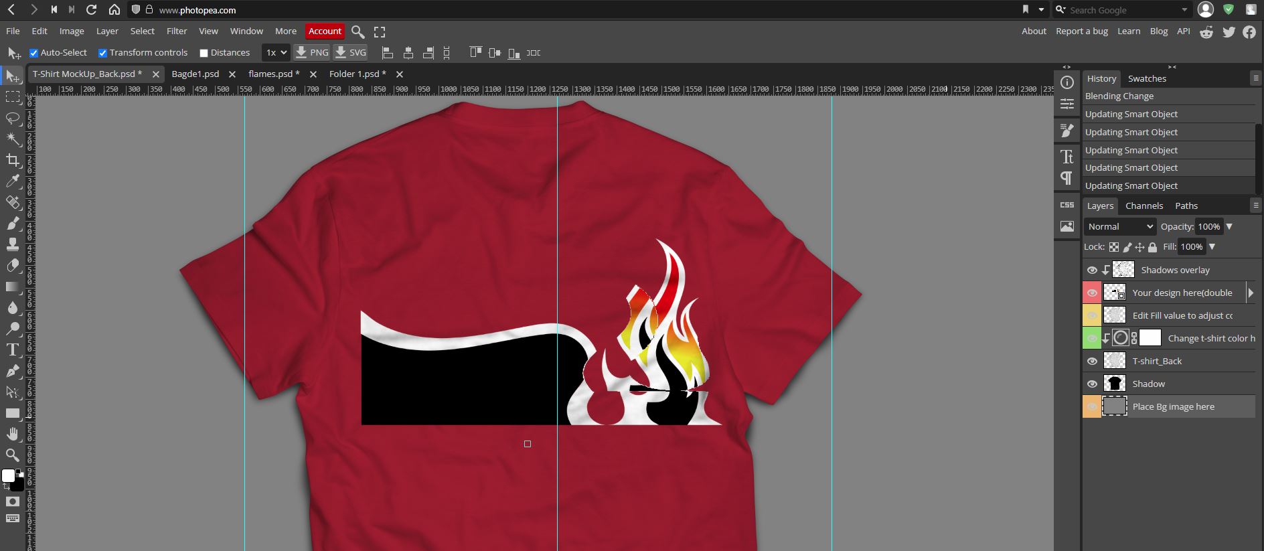Select the Eyedropper tool

point(13,181)
